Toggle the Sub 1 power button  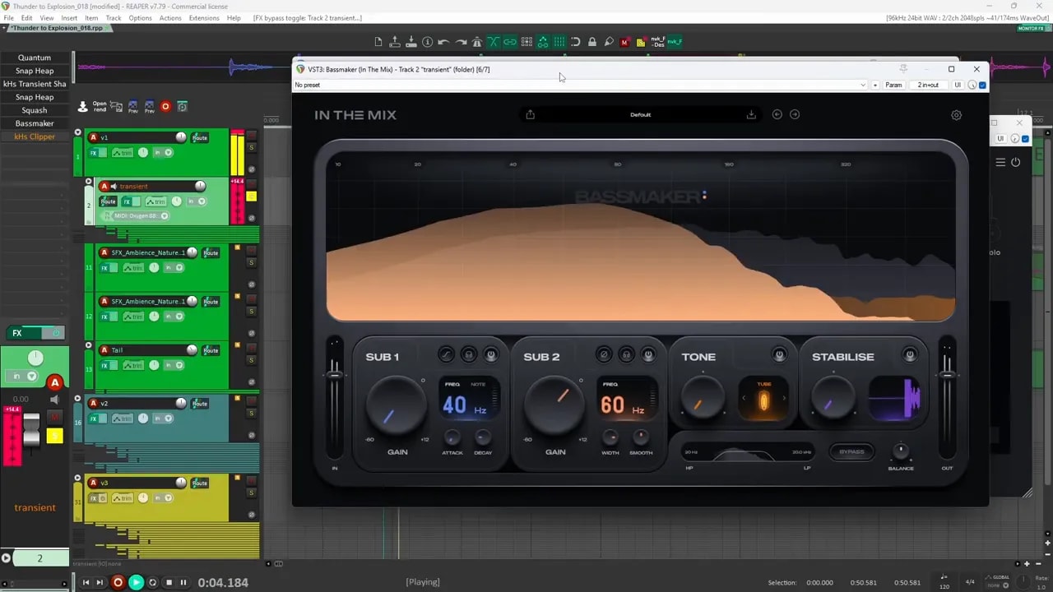point(491,354)
